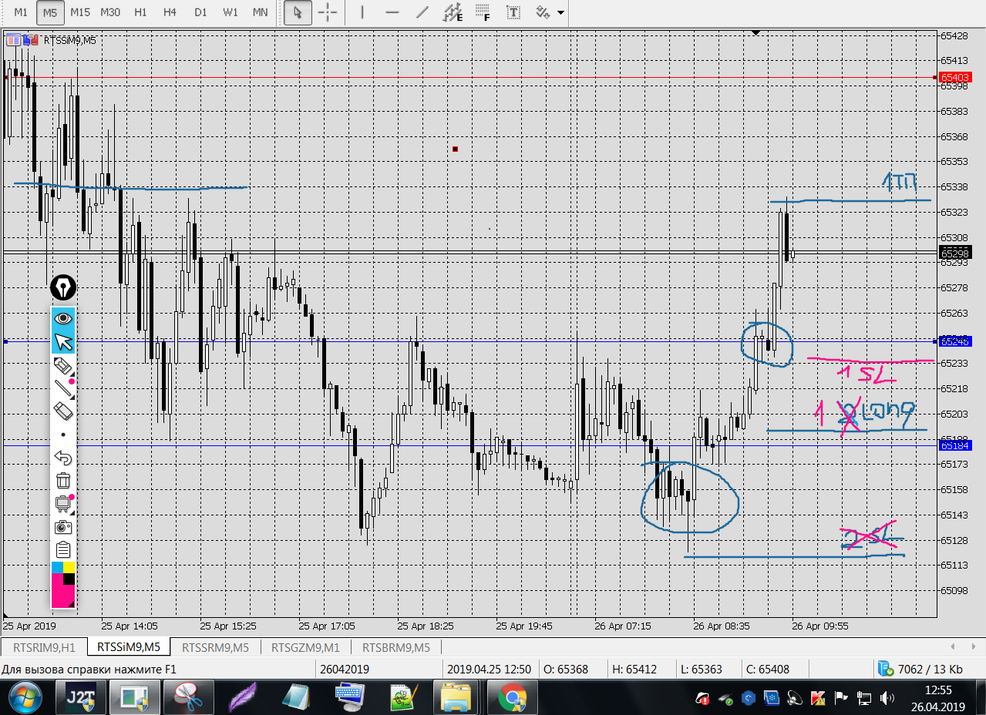Click the volume speaker tray icon

(x=887, y=699)
